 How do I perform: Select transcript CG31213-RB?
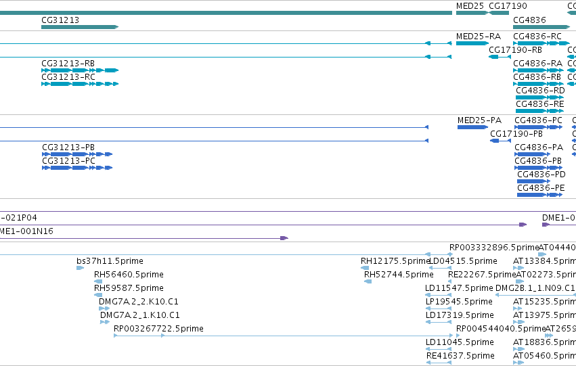pyautogui.click(x=80, y=70)
